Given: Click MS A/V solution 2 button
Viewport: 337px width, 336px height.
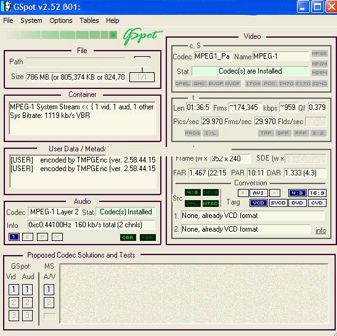Looking at the screenshot, I should tap(49, 303).
